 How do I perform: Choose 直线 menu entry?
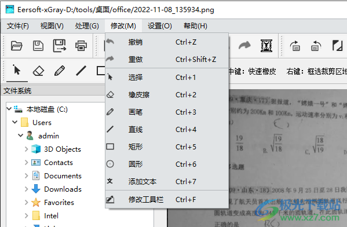[167, 130]
